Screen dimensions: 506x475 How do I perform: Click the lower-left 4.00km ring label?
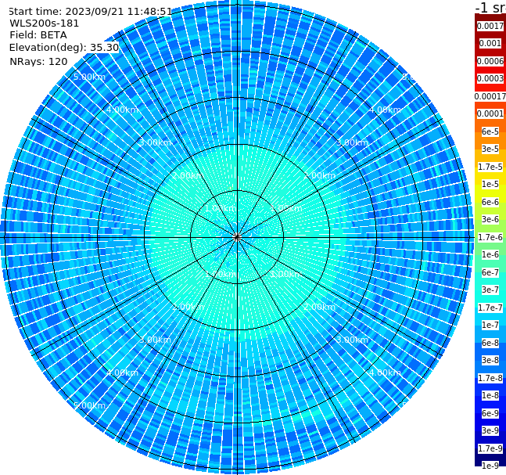click(x=122, y=372)
